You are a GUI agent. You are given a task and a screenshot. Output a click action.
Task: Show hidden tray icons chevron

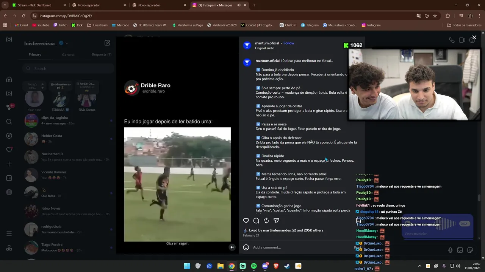tap(419, 266)
